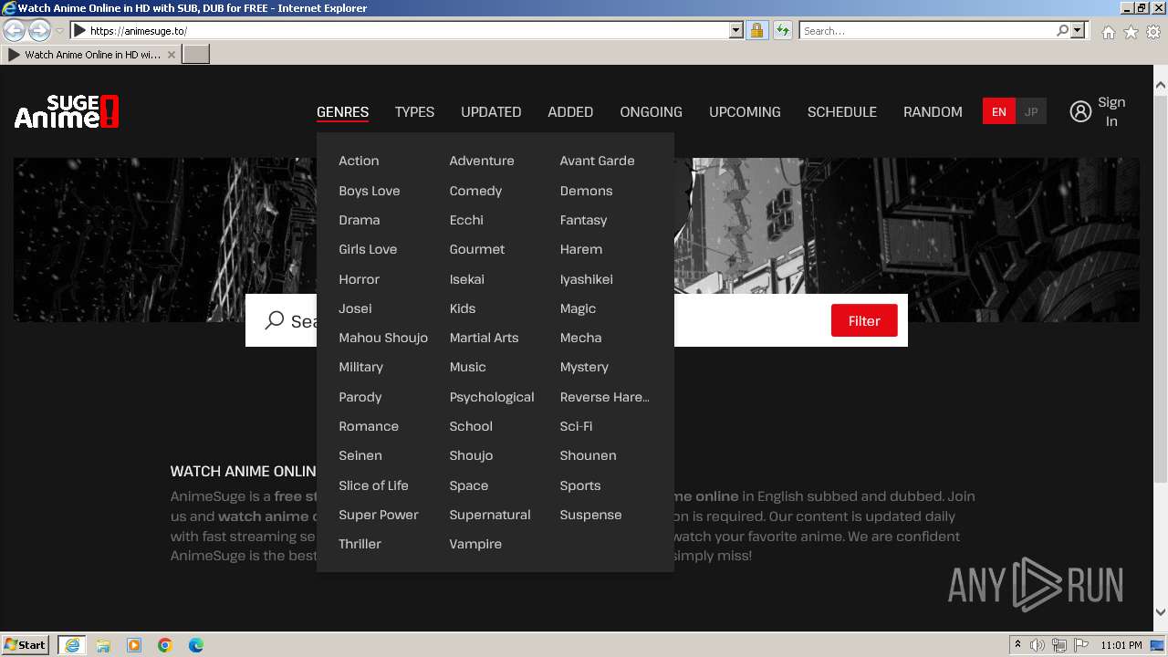Image resolution: width=1168 pixels, height=657 pixels.
Task: Click the taskbar clock 11:01 PM
Action: (x=1121, y=645)
